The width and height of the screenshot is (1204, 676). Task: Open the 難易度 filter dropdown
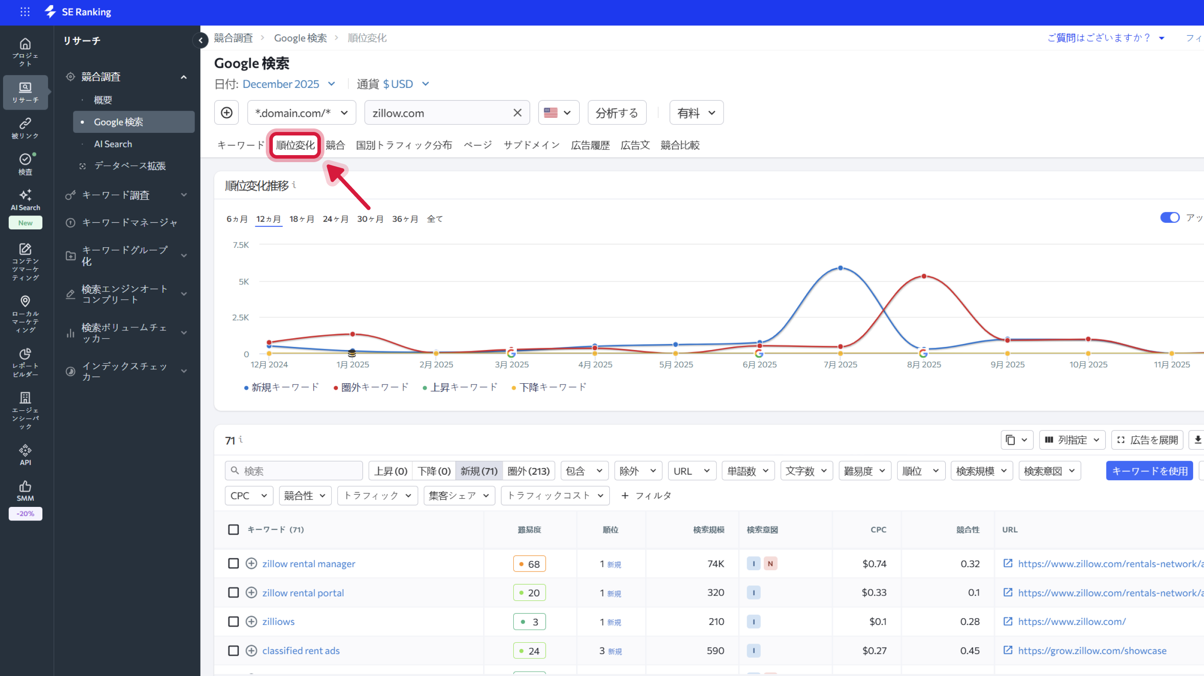click(864, 471)
